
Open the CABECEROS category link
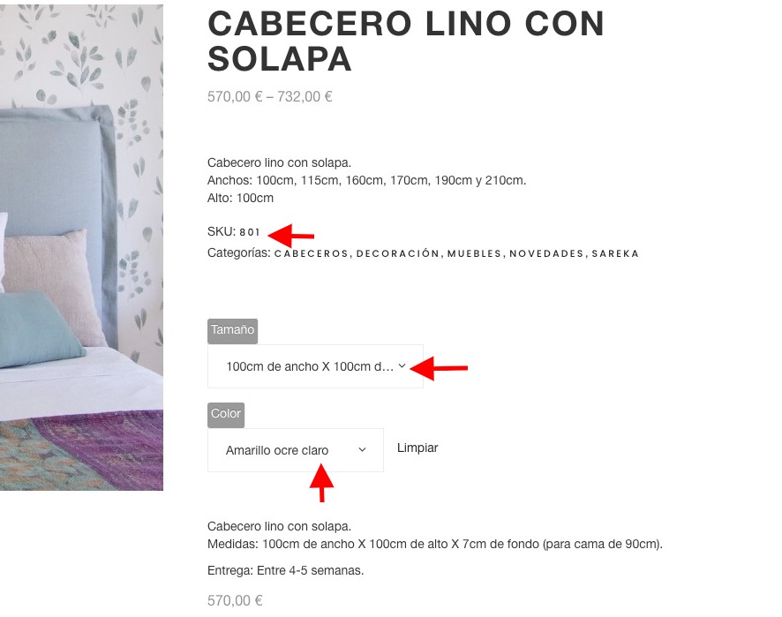[x=312, y=253]
